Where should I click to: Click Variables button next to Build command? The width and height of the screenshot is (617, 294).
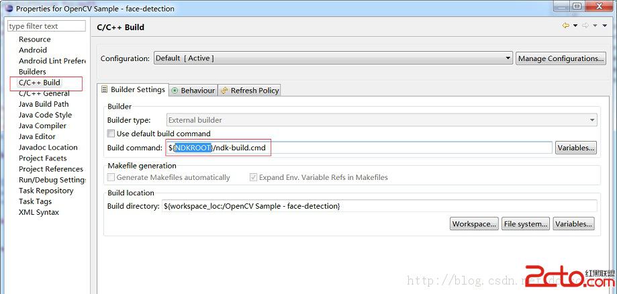click(x=575, y=148)
